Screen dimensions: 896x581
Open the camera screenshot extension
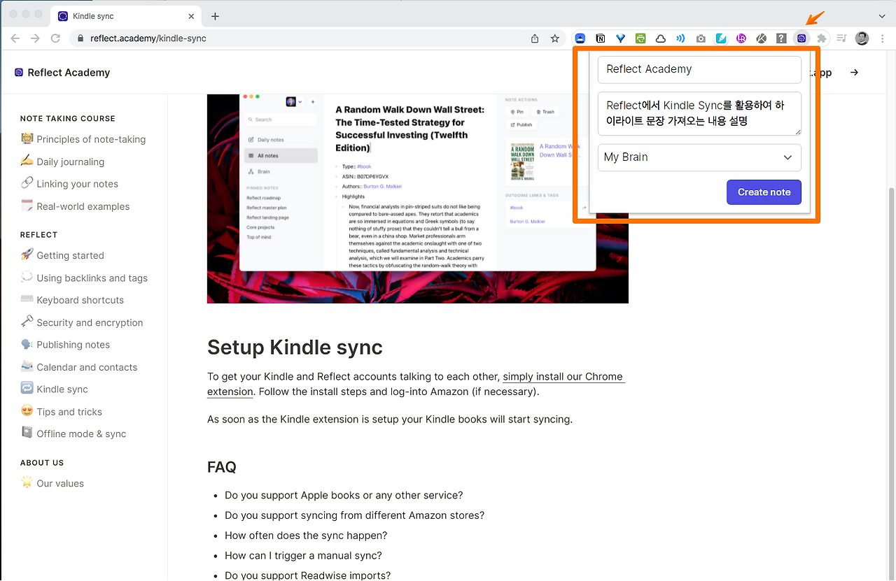[x=701, y=38]
